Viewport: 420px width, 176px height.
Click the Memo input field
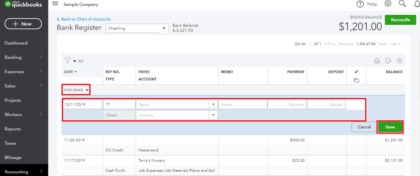243,104
